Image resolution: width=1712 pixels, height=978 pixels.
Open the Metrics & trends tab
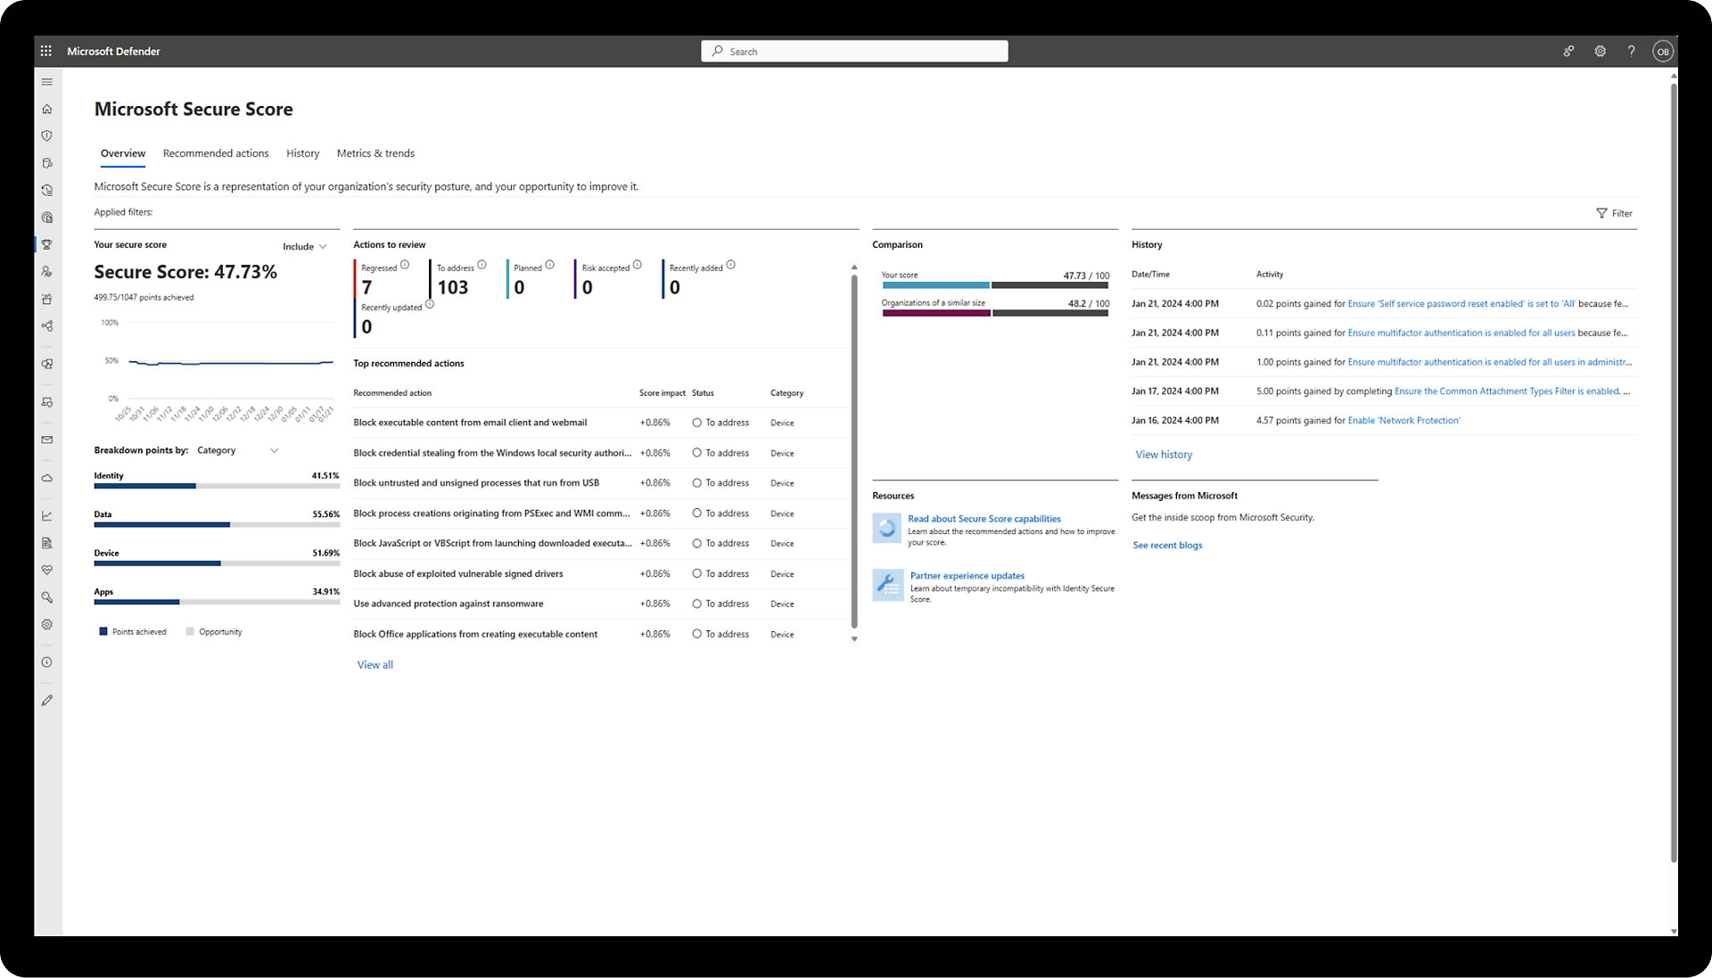point(375,153)
